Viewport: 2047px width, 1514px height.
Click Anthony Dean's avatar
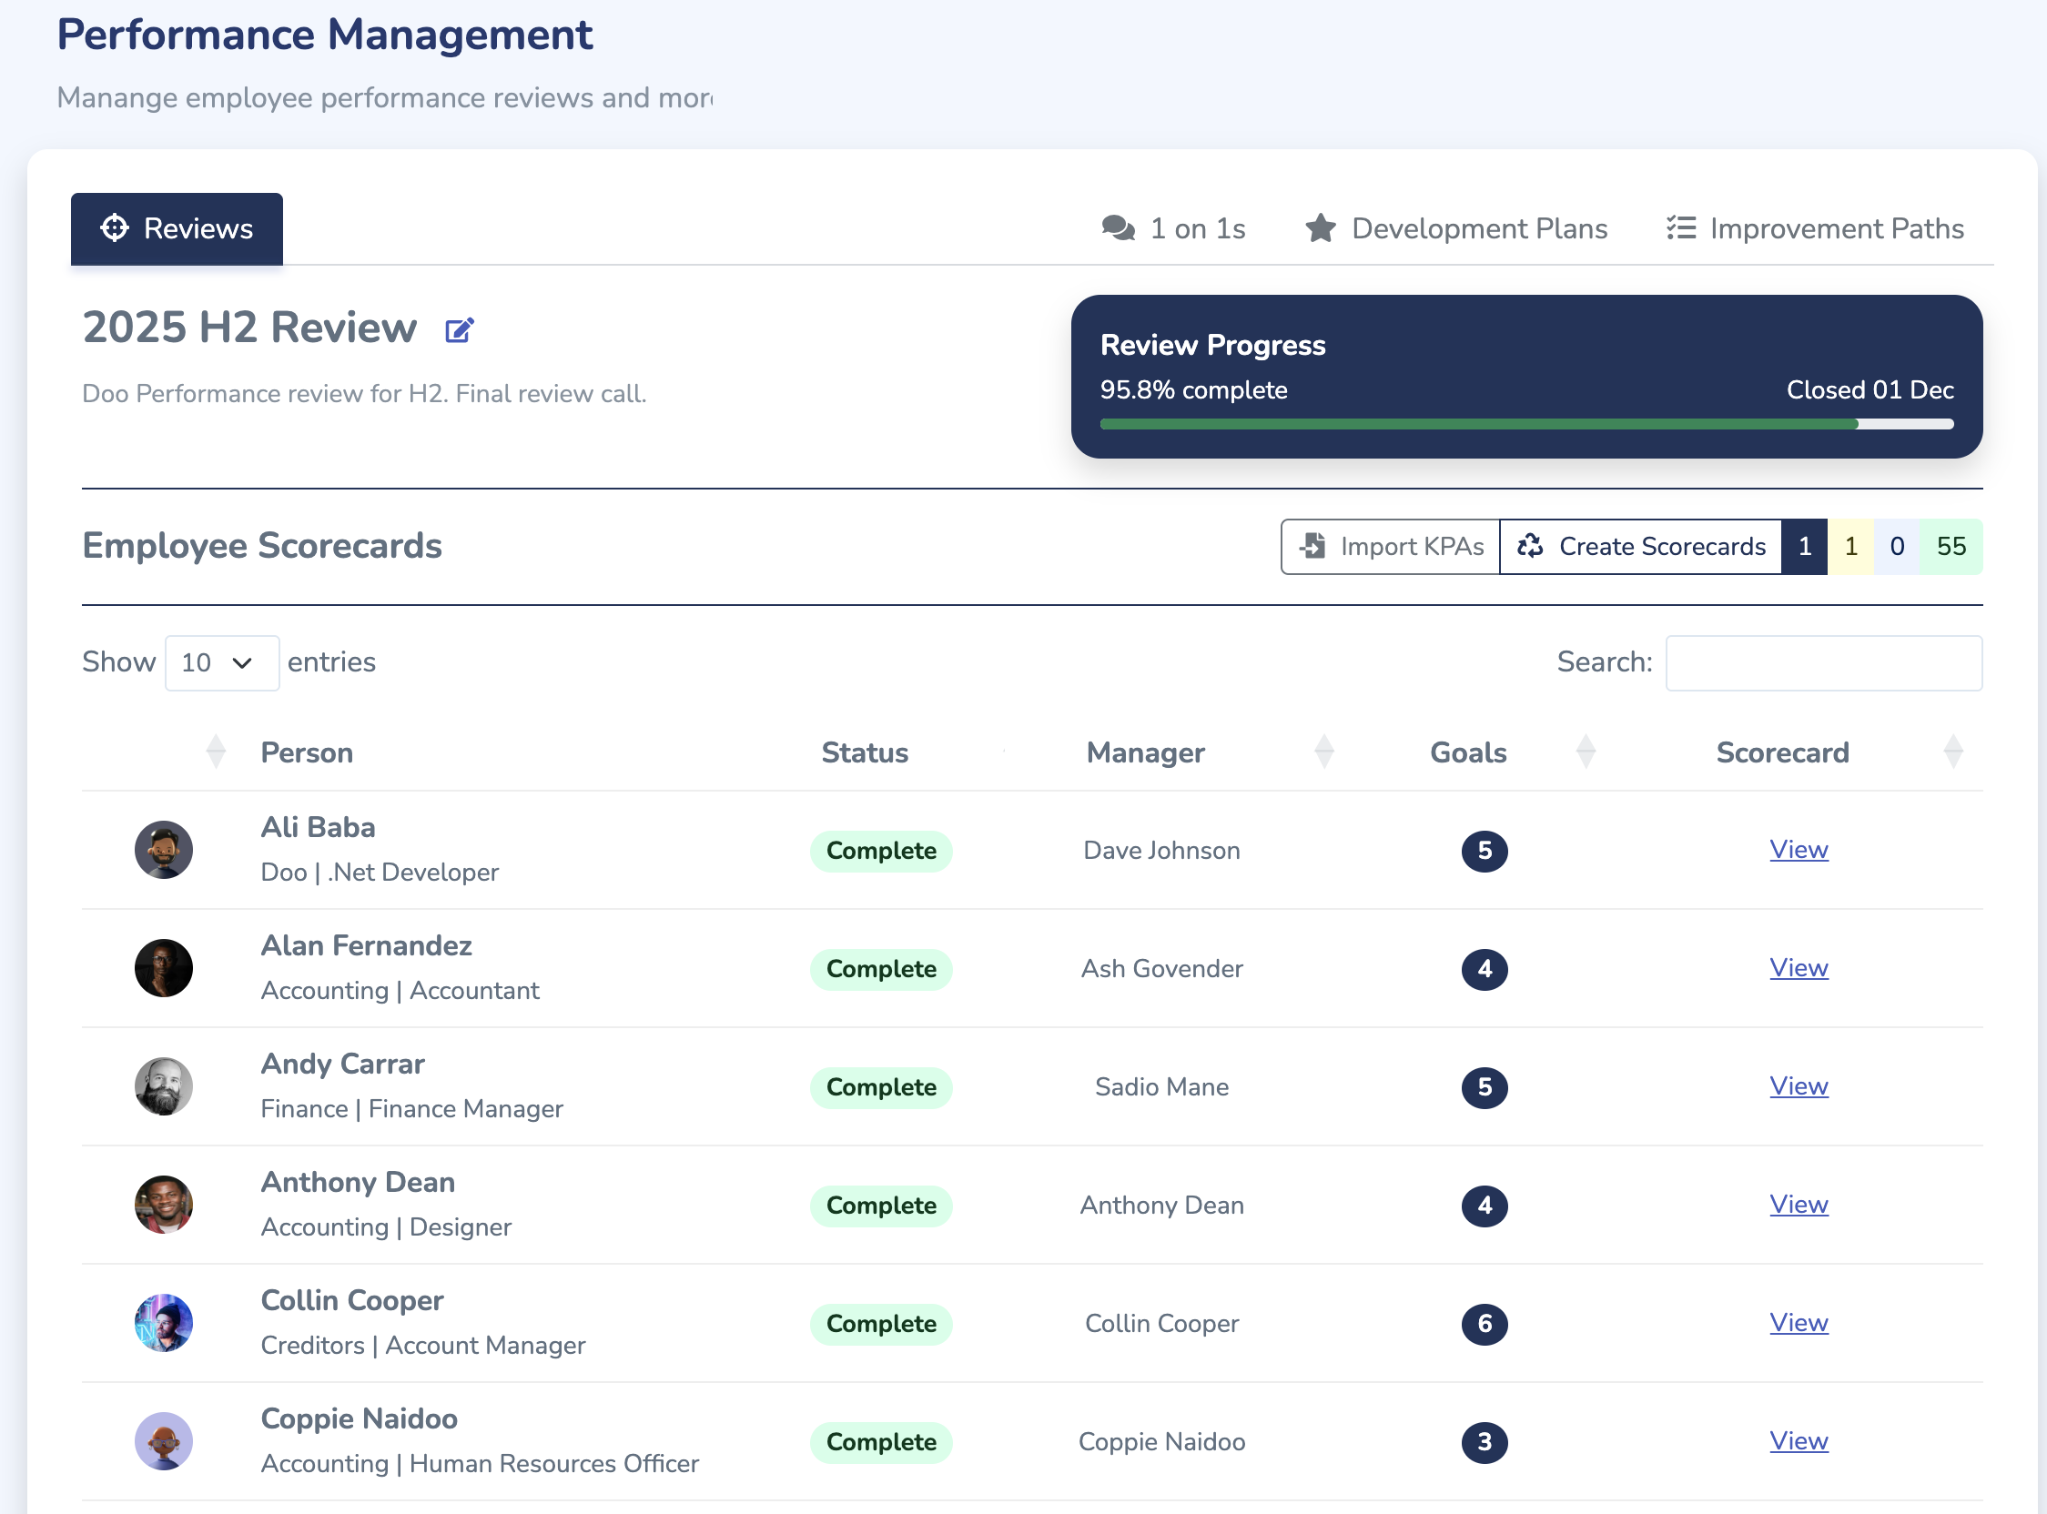point(163,1205)
